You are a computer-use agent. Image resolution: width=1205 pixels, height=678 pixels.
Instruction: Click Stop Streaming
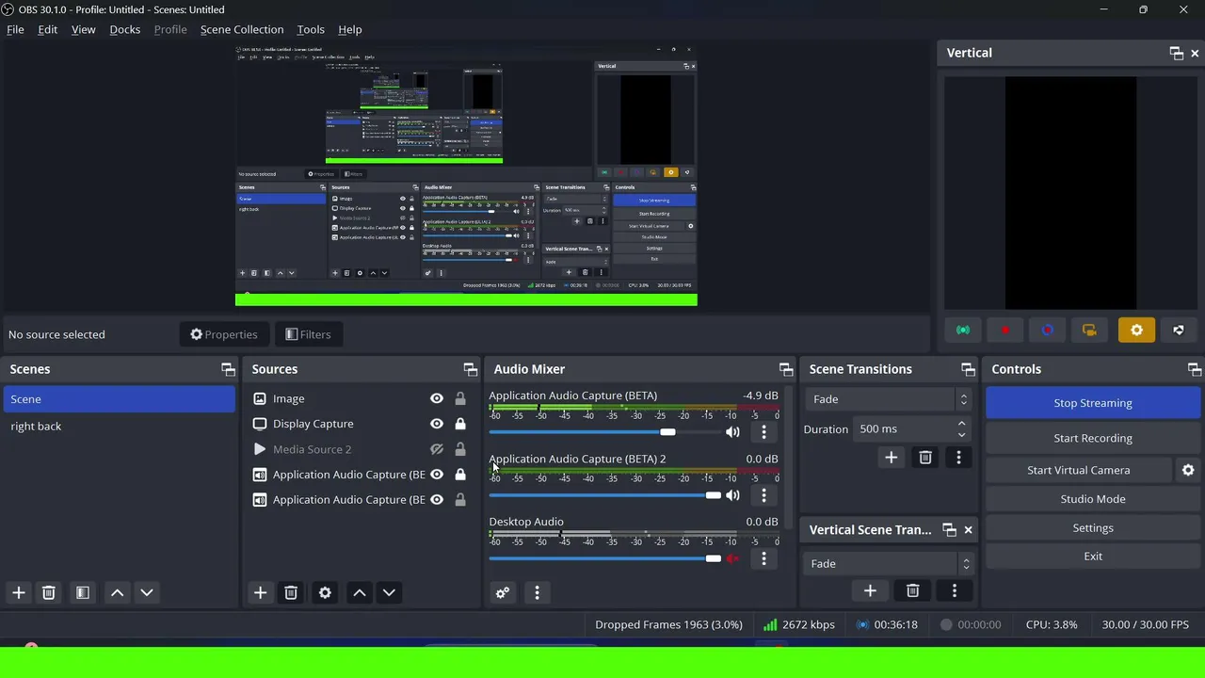1093,403
